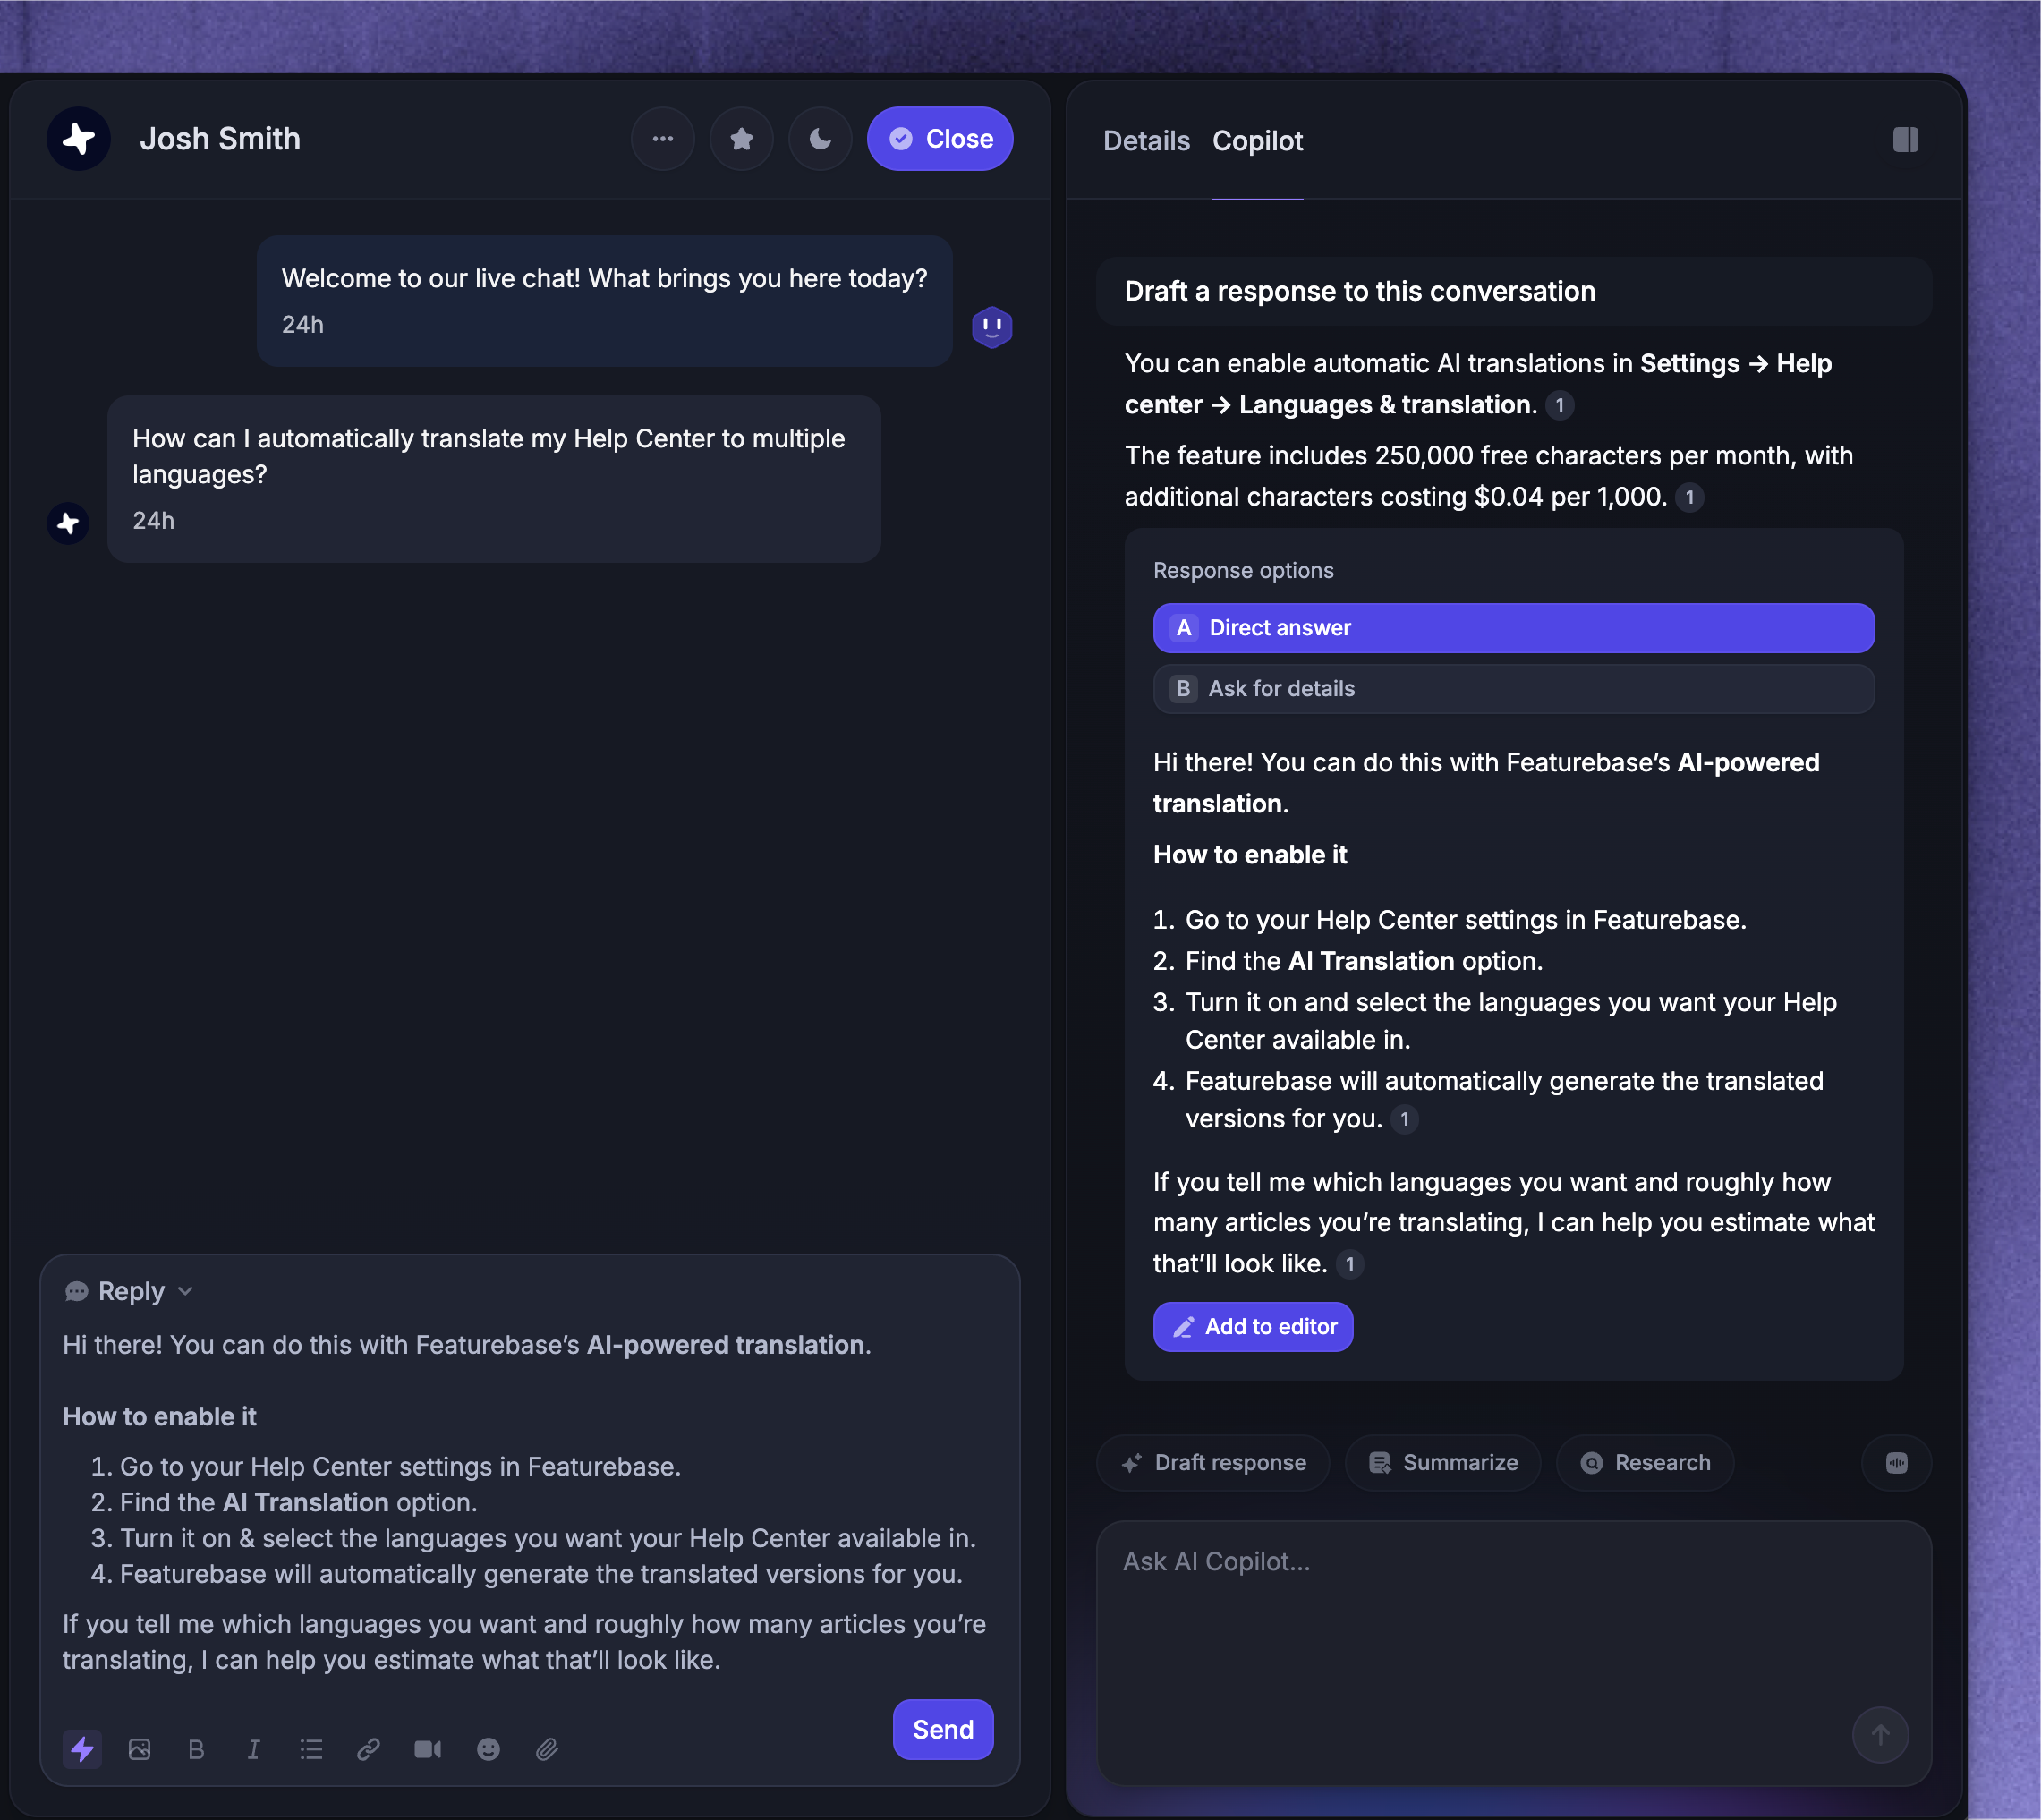
Task: Toggle bold formatting in the reply editor
Action: [x=196, y=1749]
